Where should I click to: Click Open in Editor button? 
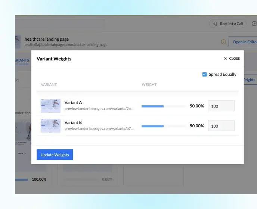244,42
